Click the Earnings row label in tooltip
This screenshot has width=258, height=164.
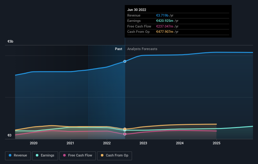click(x=134, y=21)
